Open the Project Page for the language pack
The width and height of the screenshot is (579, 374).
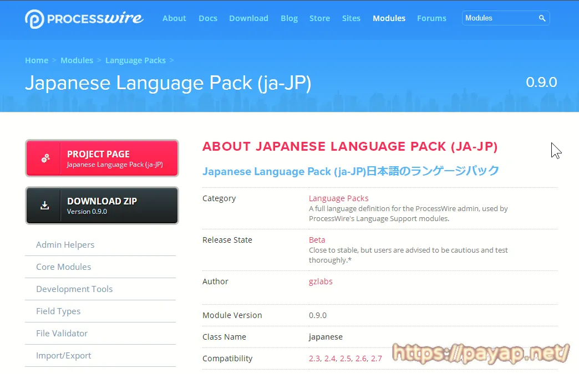pyautogui.click(x=102, y=158)
